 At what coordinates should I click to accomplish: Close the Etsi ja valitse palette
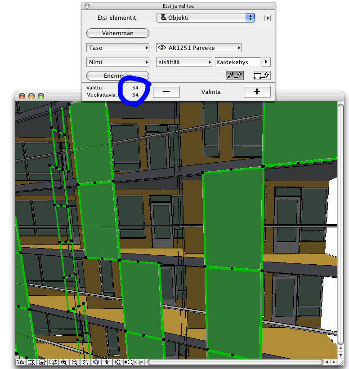point(87,6)
